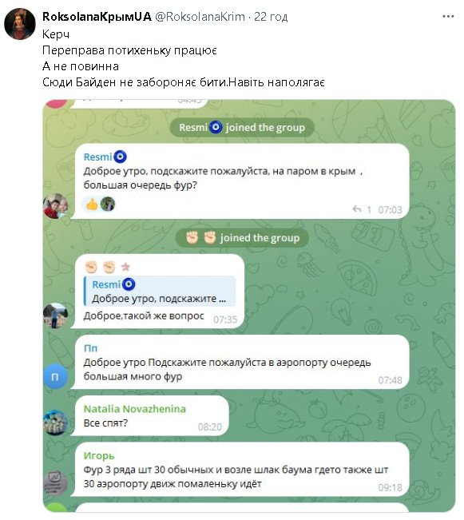Open the fist emojis 'joined the group' notice
464x520 pixels.
[242, 238]
